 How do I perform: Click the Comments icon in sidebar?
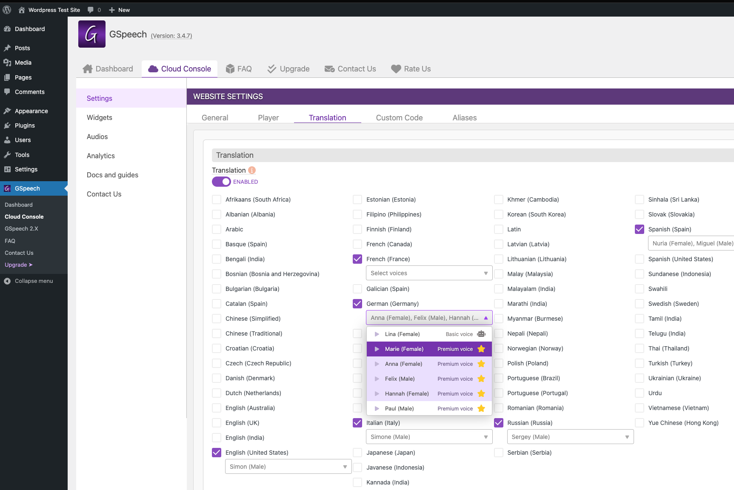[x=7, y=92]
